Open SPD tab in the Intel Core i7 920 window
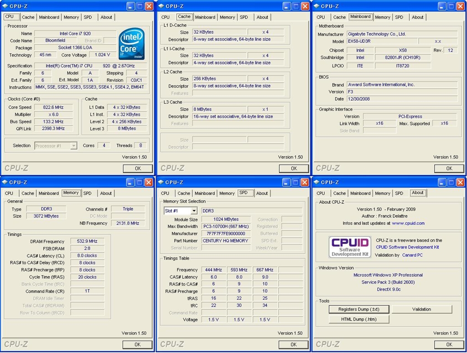 pyautogui.click(x=88, y=17)
